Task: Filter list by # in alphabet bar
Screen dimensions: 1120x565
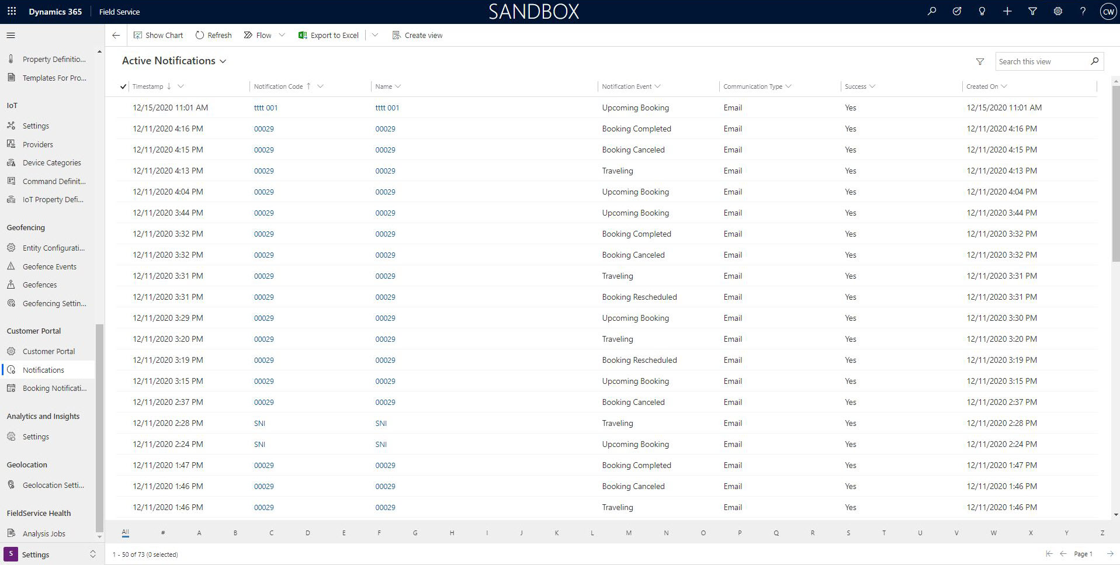Action: [163, 533]
